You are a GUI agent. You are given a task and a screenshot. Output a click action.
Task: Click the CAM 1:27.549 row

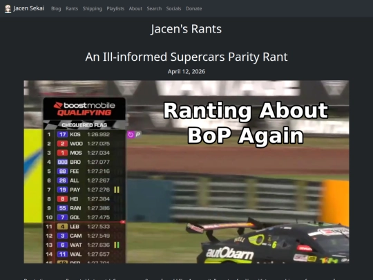[x=84, y=236]
